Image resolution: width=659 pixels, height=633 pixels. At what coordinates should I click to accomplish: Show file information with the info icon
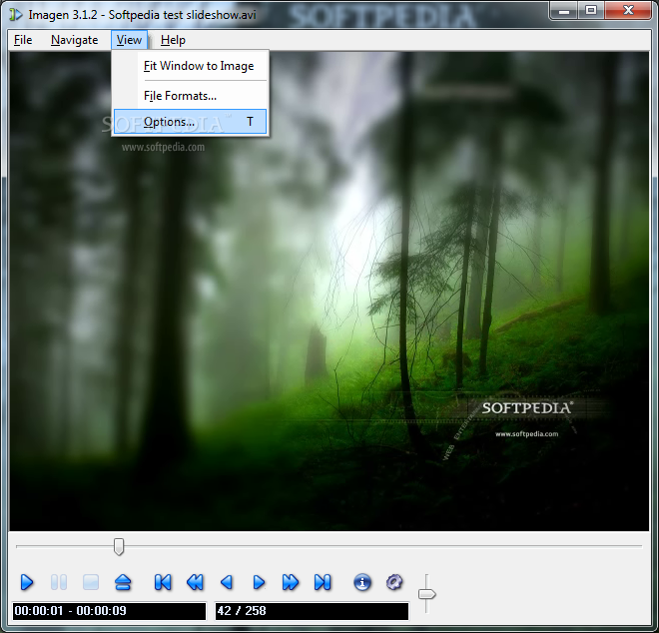coord(362,582)
